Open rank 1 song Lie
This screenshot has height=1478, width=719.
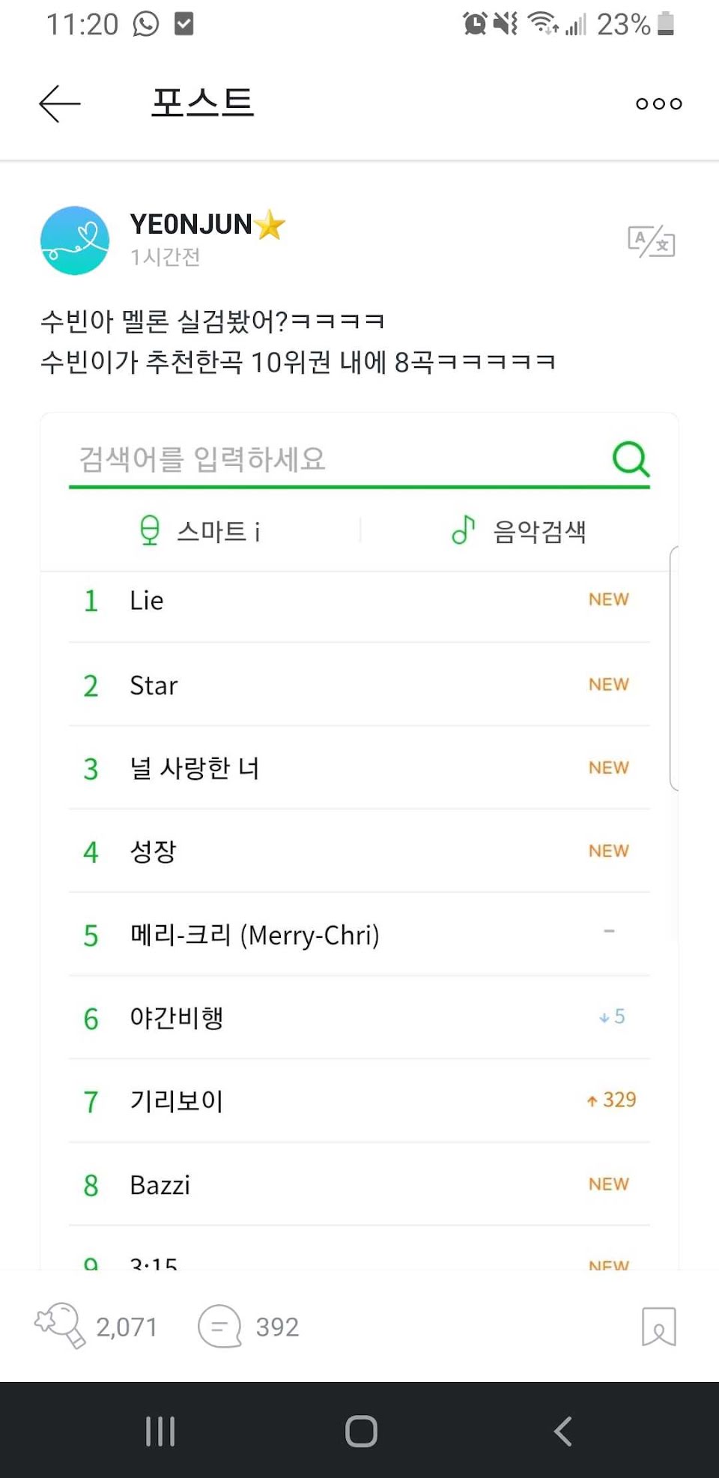pyautogui.click(x=359, y=600)
